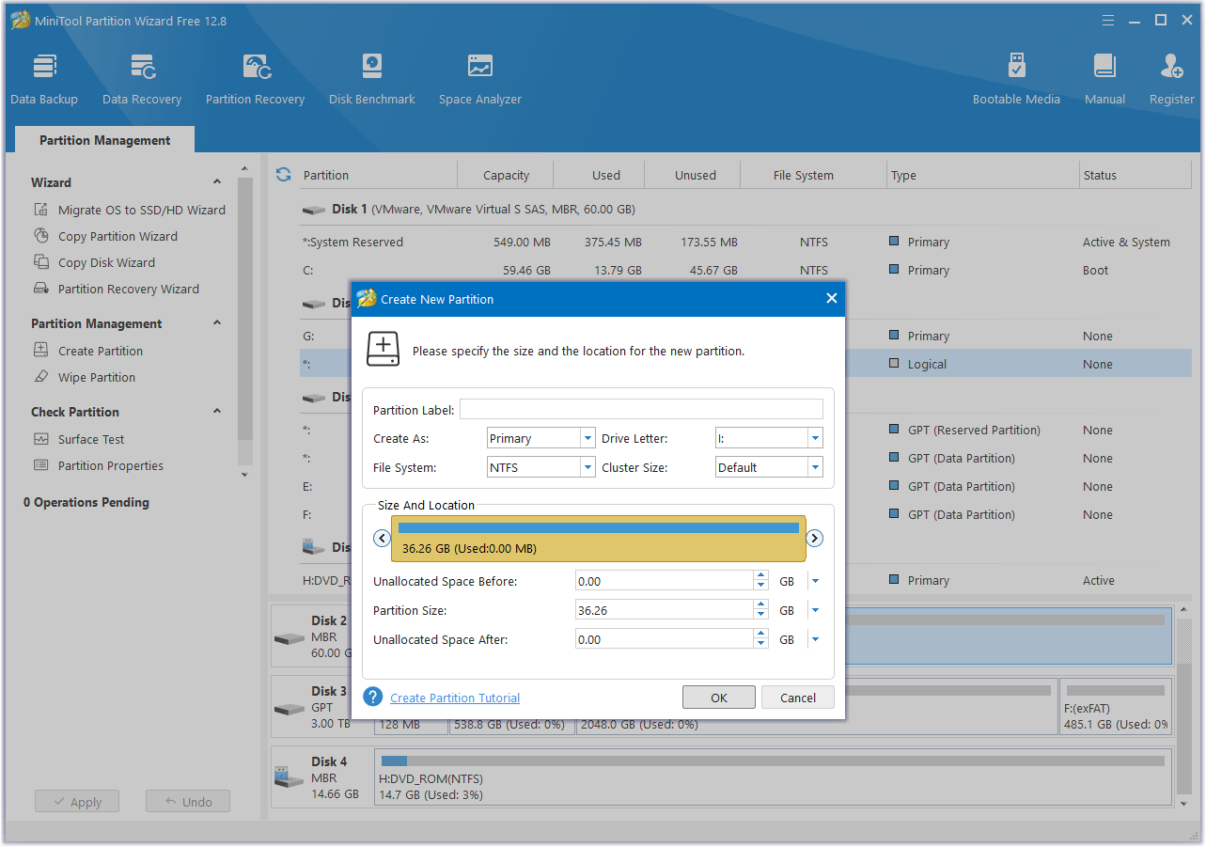Cancel the Create New Partition dialog

[x=798, y=698]
